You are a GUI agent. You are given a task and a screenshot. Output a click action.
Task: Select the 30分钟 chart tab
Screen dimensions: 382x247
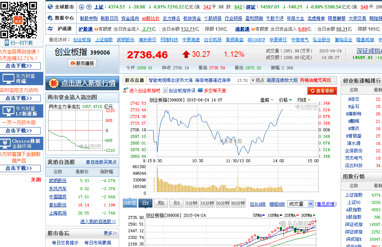[x=223, y=203]
